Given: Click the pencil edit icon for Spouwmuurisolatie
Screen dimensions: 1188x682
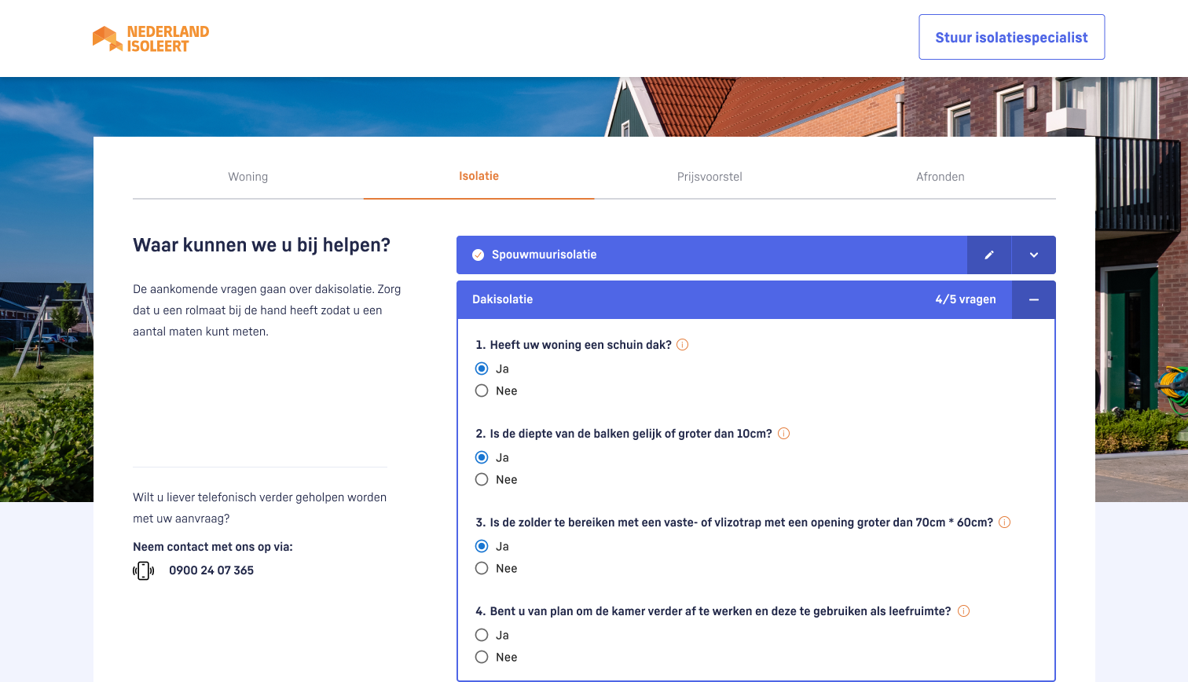Looking at the screenshot, I should click(989, 255).
